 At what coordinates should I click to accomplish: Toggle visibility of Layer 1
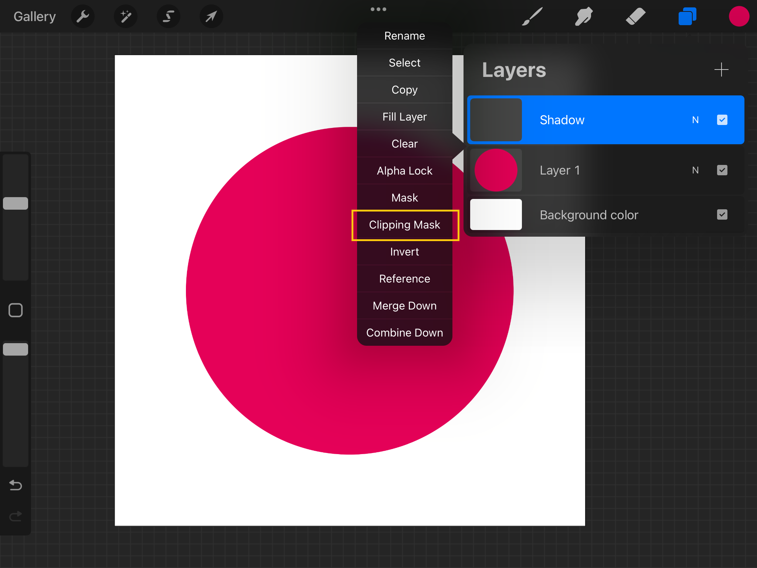tap(722, 170)
